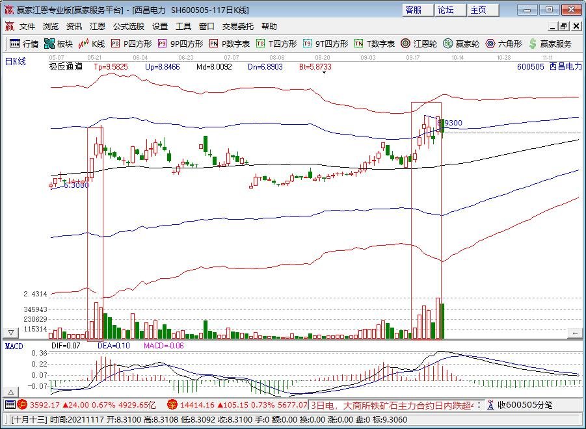Open the 论坛 forum button

[446, 10]
